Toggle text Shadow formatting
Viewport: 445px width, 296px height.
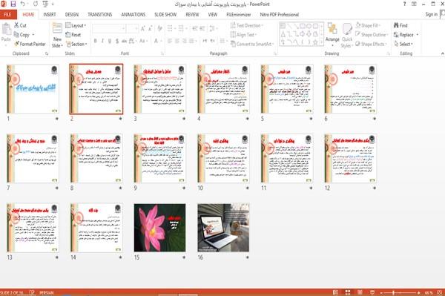pos(117,41)
